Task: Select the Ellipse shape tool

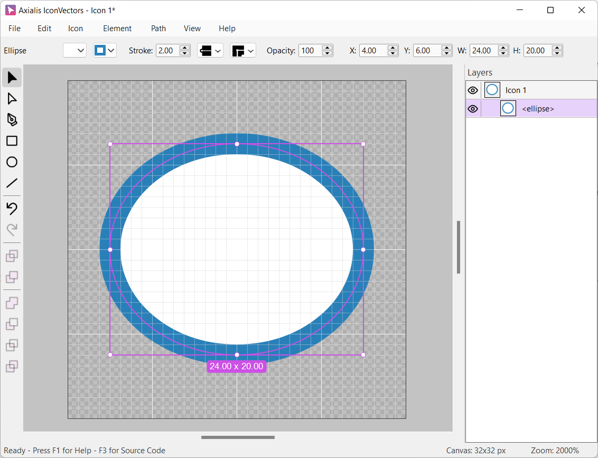Action: 12,162
